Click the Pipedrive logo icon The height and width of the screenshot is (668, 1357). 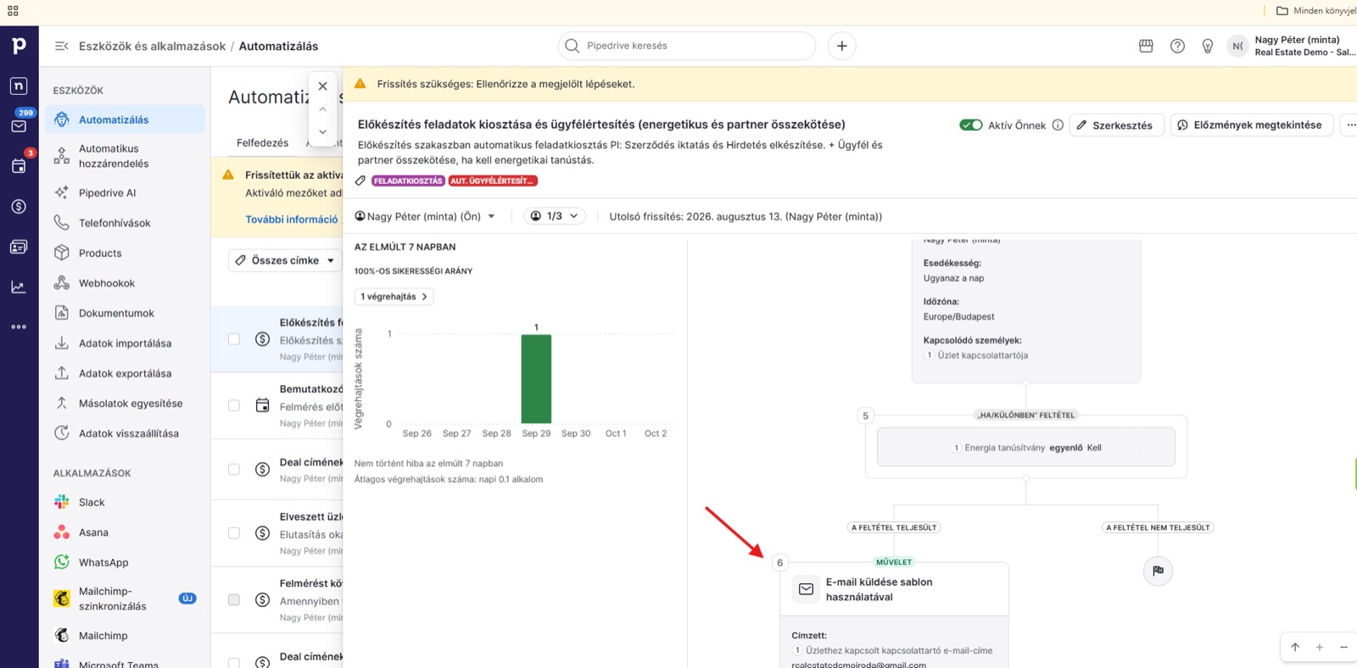tap(19, 46)
